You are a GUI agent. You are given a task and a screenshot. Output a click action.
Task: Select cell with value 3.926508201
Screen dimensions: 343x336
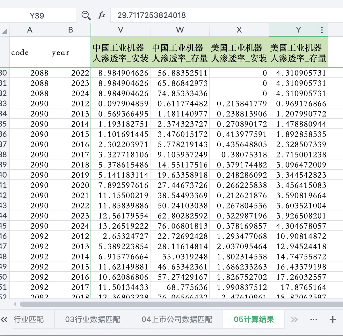pos(298,216)
